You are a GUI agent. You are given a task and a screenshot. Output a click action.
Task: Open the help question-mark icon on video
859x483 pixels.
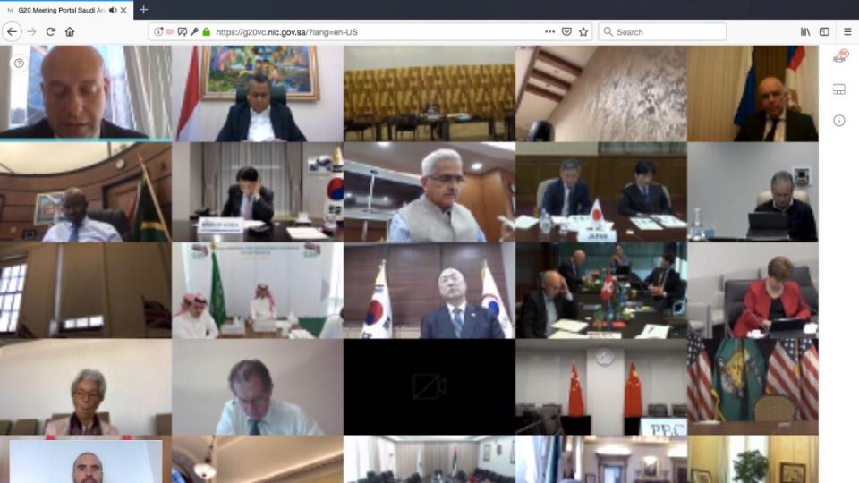19,64
